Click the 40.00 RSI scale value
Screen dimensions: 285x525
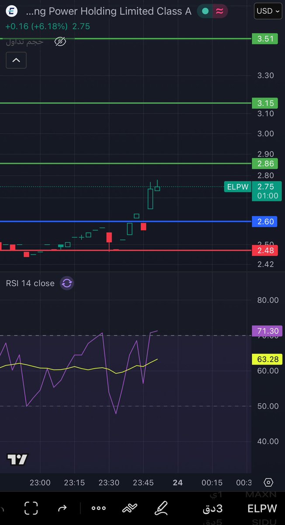pyautogui.click(x=268, y=441)
